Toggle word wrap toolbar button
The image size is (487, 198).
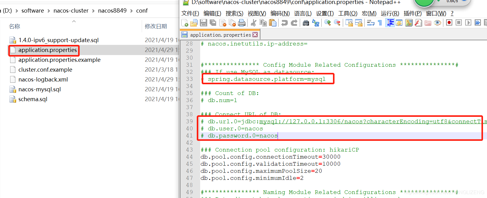click(370, 23)
